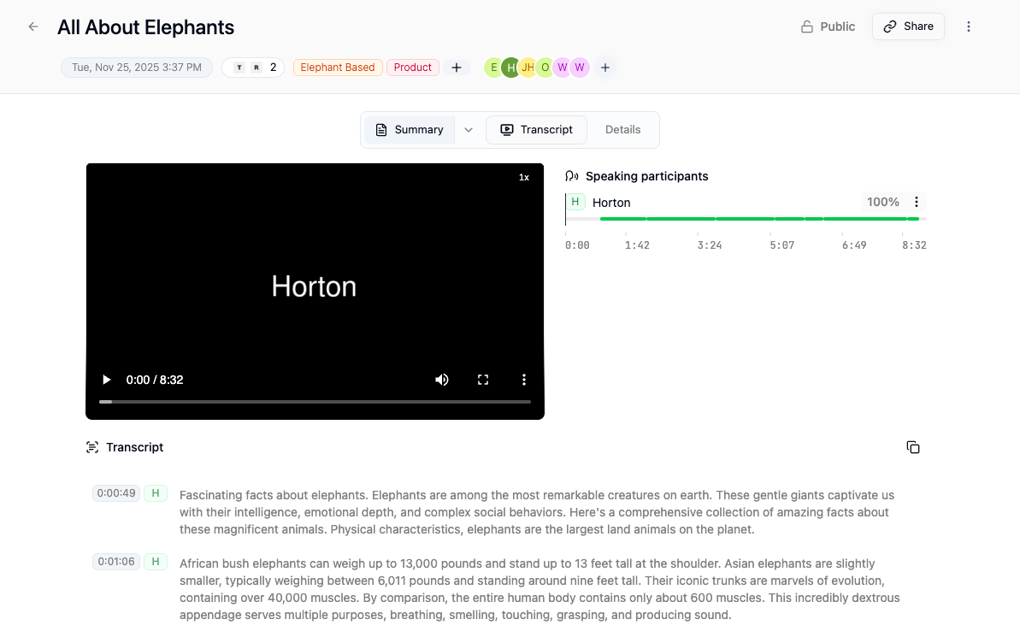Click the 0:00 / 8:32 time display
This screenshot has height=631, width=1020.
[x=155, y=380]
